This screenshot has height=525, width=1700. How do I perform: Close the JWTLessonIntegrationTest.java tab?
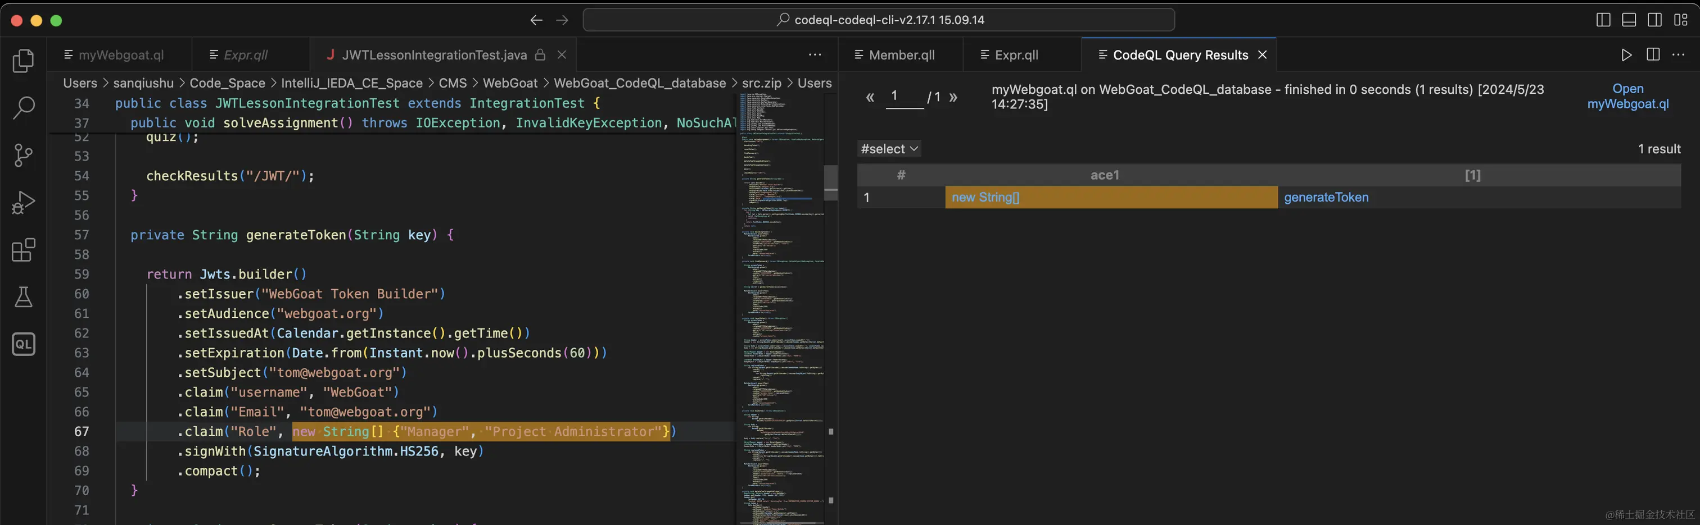pyautogui.click(x=562, y=54)
